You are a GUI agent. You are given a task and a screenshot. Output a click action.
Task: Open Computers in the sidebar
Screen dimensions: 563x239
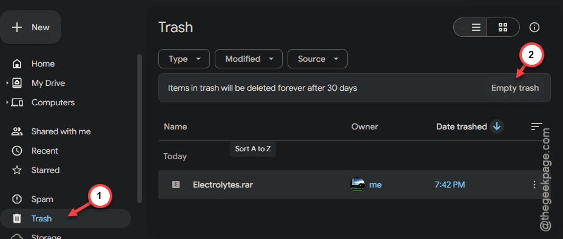53,102
